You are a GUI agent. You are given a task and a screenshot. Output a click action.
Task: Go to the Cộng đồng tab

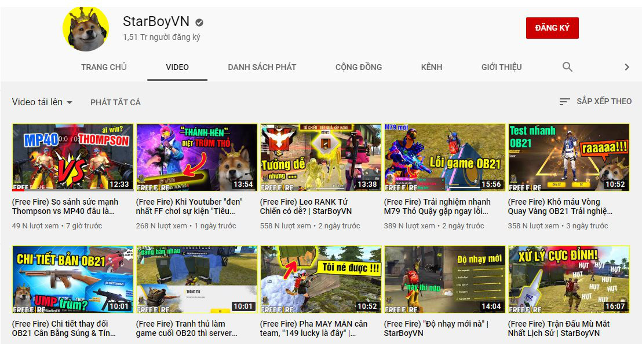pos(358,67)
